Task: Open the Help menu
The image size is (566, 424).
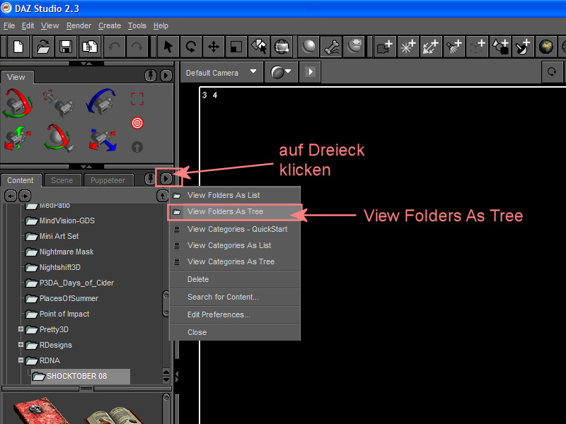Action: point(161,26)
